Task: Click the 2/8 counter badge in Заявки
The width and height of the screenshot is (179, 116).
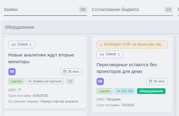Action: (83, 9)
